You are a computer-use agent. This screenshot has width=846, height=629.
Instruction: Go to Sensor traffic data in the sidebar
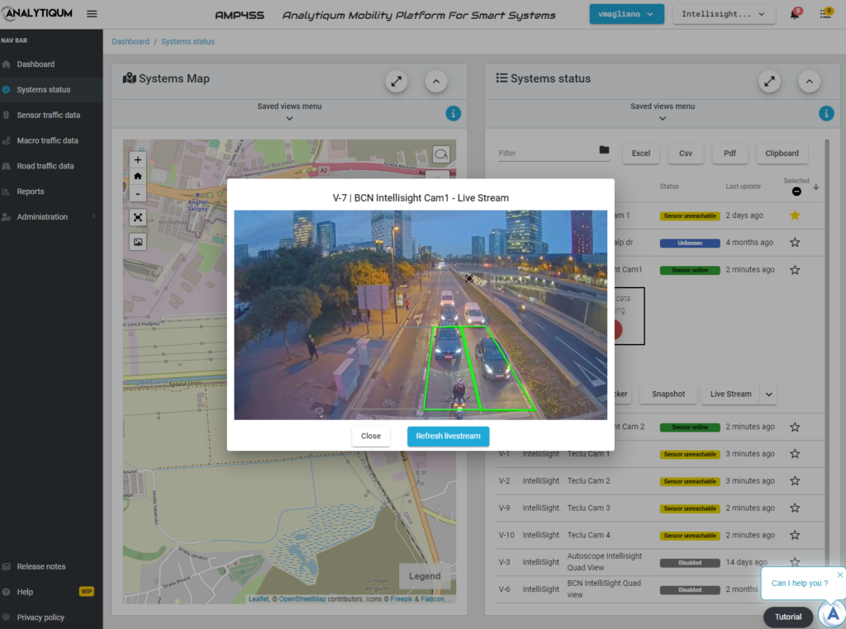[x=51, y=115]
